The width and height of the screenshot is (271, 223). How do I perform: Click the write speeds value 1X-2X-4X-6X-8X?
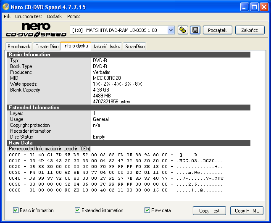pyautogui.click(x=117, y=84)
